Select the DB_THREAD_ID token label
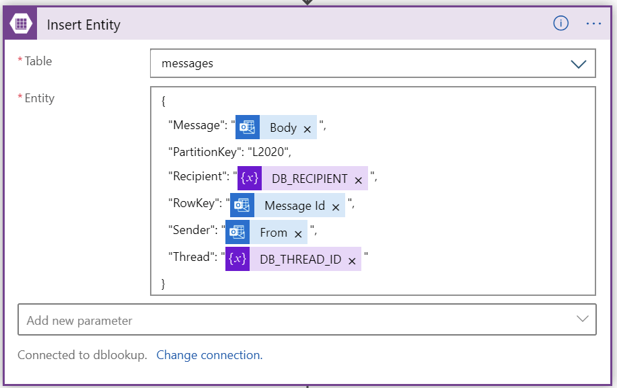This screenshot has height=388, width=617. pyautogui.click(x=300, y=260)
